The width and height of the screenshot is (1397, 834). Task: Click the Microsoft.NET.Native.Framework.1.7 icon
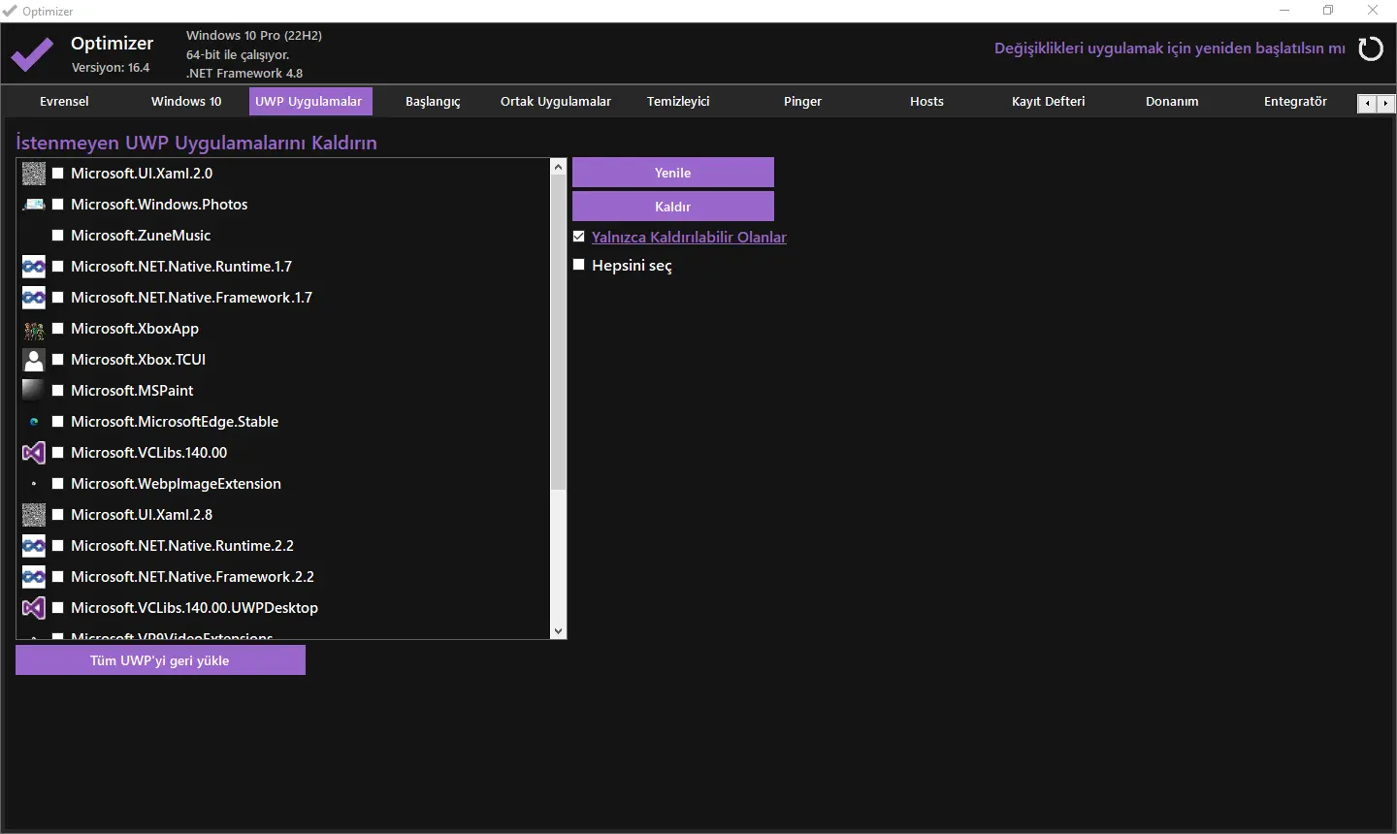tap(34, 298)
